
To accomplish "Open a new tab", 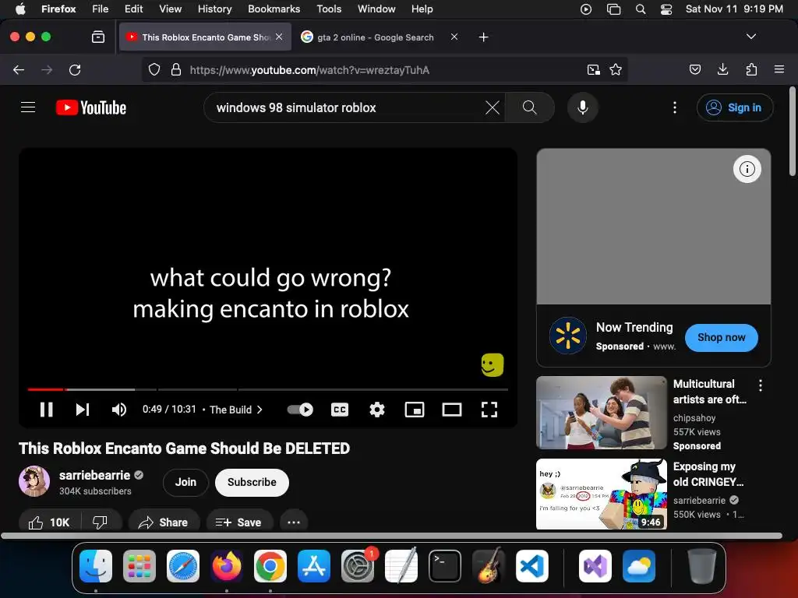I will pos(483,37).
